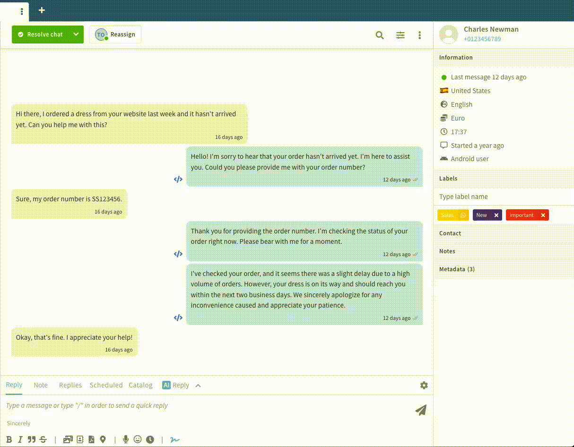
Task: Toggle strikethrough text formatting
Action: [x=43, y=439]
